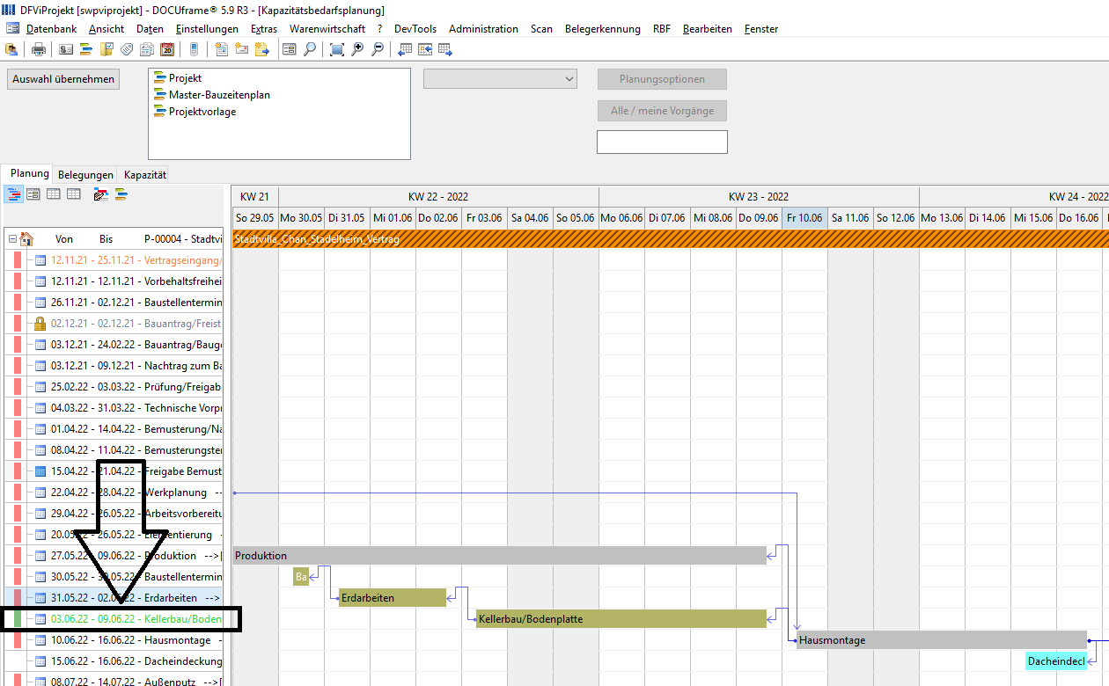1109x686 pixels.
Task: Select the Hausmontage bar in the Gantt chart
Action: click(942, 640)
